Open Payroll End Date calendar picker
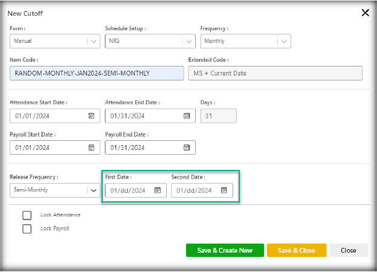377x272 pixels. point(187,147)
